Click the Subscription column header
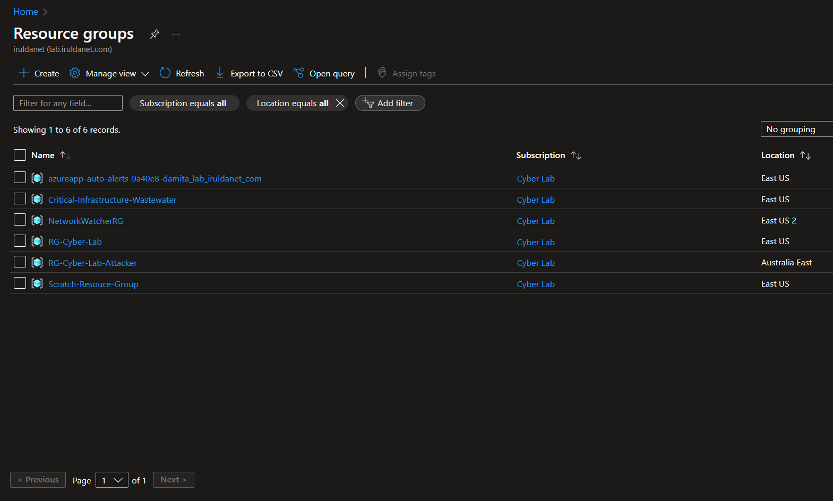Viewport: 833px width, 501px height. 540,155
